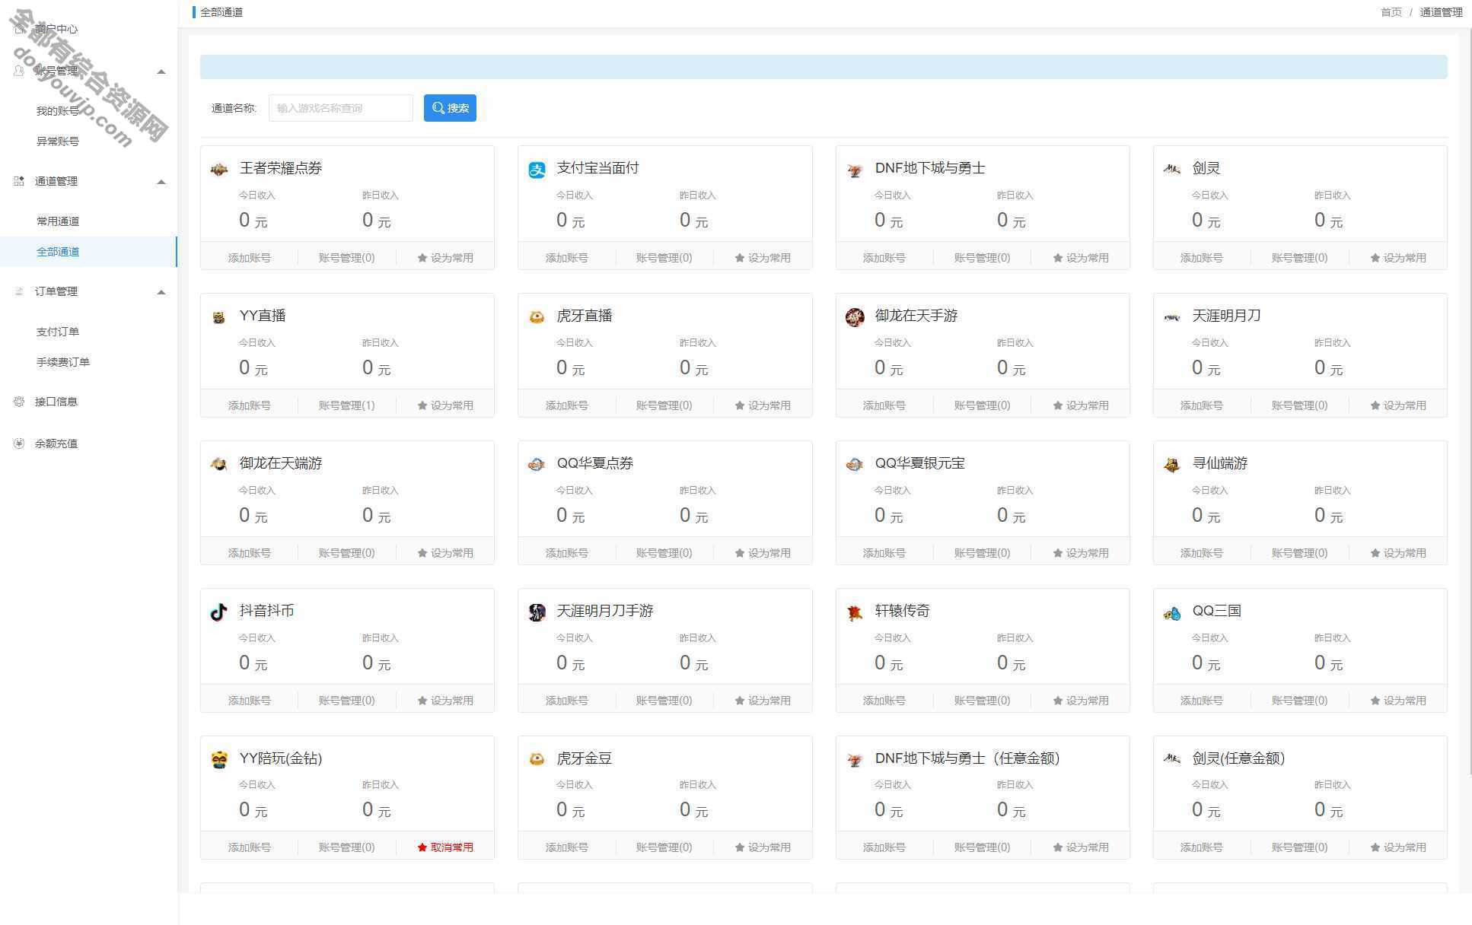Viewport: 1472px width, 925px height.
Task: Select 全部通道 in sidebar
Action: pyautogui.click(x=88, y=252)
